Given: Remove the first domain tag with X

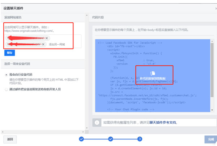Looking at the screenshot, I should [x=47, y=38].
